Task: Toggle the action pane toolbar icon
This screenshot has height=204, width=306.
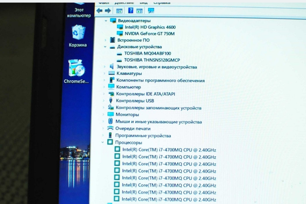Action: [140, 11]
